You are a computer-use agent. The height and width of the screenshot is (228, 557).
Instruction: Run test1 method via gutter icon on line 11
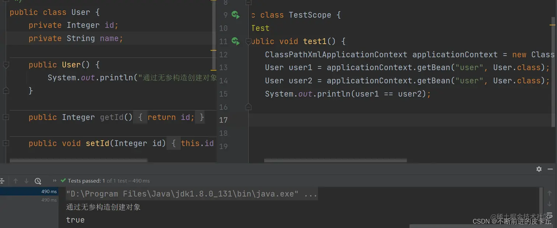(x=235, y=41)
